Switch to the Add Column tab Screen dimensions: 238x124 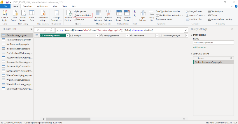tap(43, 6)
